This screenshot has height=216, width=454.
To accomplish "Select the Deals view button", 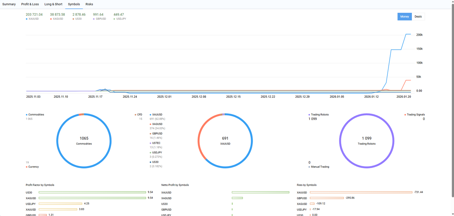I will 418,16.
